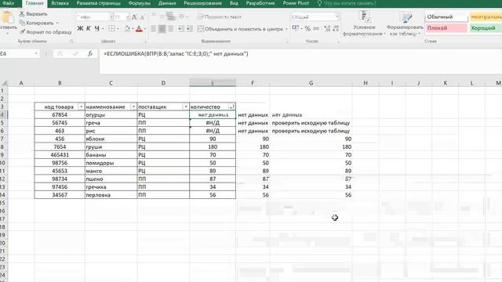The width and height of the screenshot is (502, 282).
Task: Apply percent style format
Action: tap(307, 29)
